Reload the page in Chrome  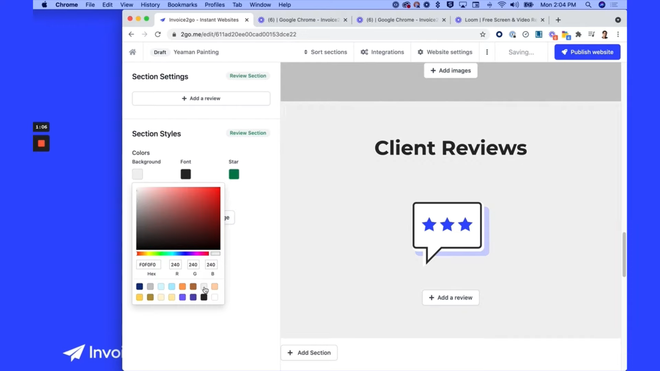click(158, 35)
